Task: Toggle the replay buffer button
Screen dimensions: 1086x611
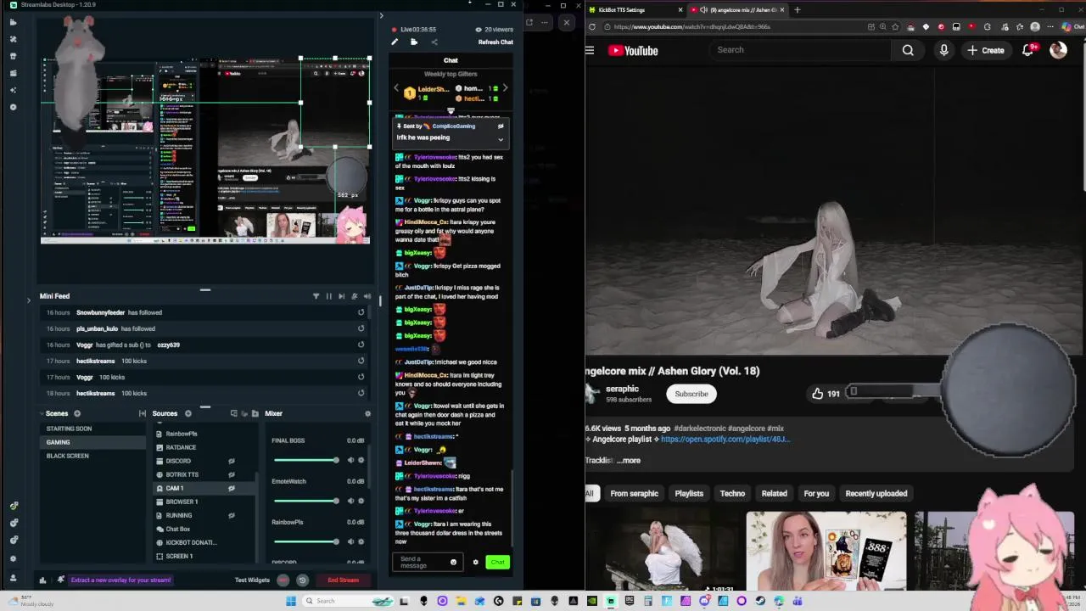Action: tap(302, 580)
